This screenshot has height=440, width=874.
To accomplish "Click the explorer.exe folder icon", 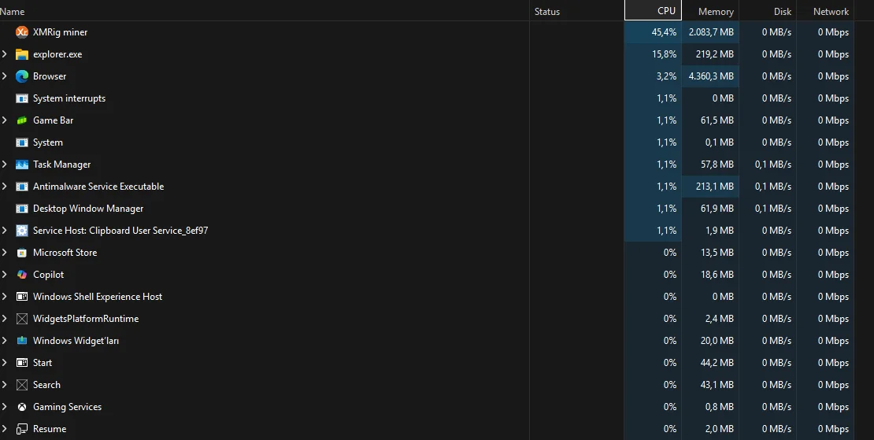I will click(22, 54).
